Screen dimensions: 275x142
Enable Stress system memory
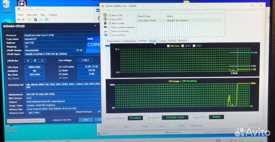[110, 27]
